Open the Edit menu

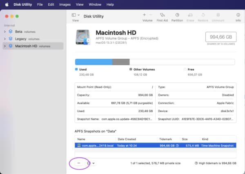pos(51,4)
